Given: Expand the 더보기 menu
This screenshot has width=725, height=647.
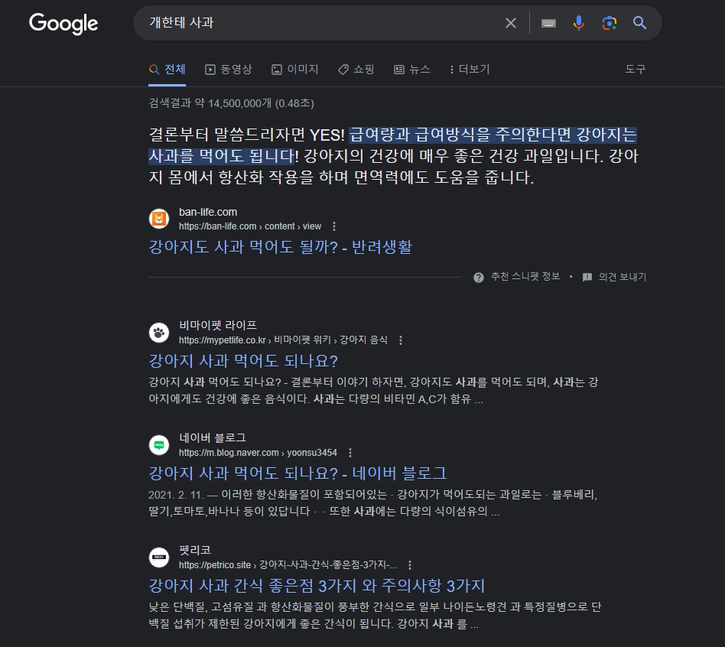Looking at the screenshot, I should tap(470, 70).
